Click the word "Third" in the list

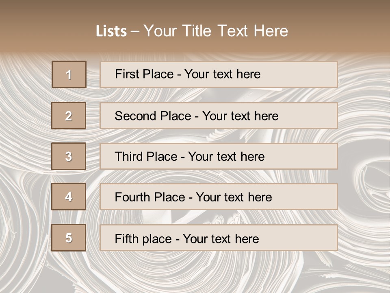click(128, 157)
